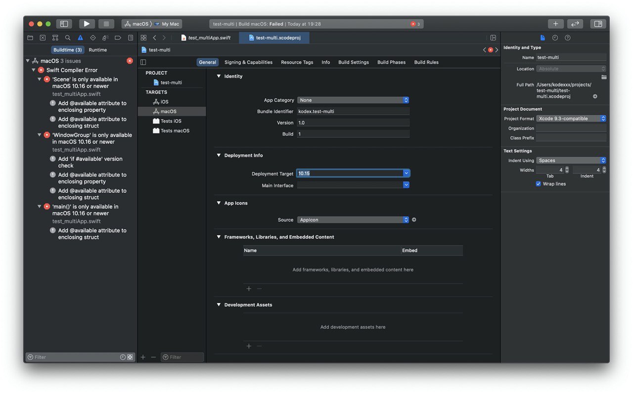Open the Info tab

pyautogui.click(x=326, y=62)
